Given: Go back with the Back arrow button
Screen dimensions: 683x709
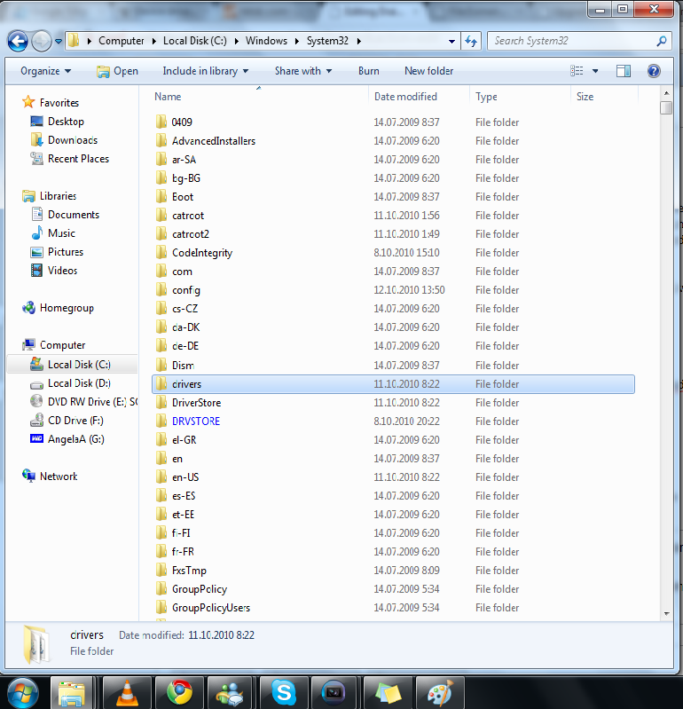Looking at the screenshot, I should click(18, 42).
